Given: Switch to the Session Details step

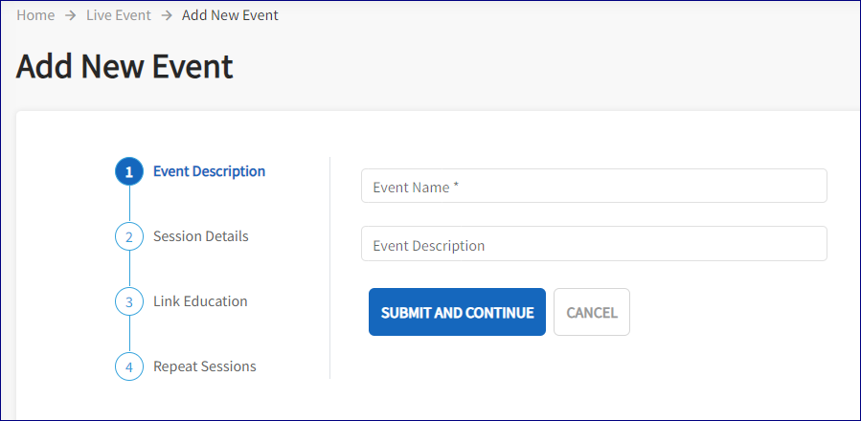Looking at the screenshot, I should pyautogui.click(x=200, y=236).
